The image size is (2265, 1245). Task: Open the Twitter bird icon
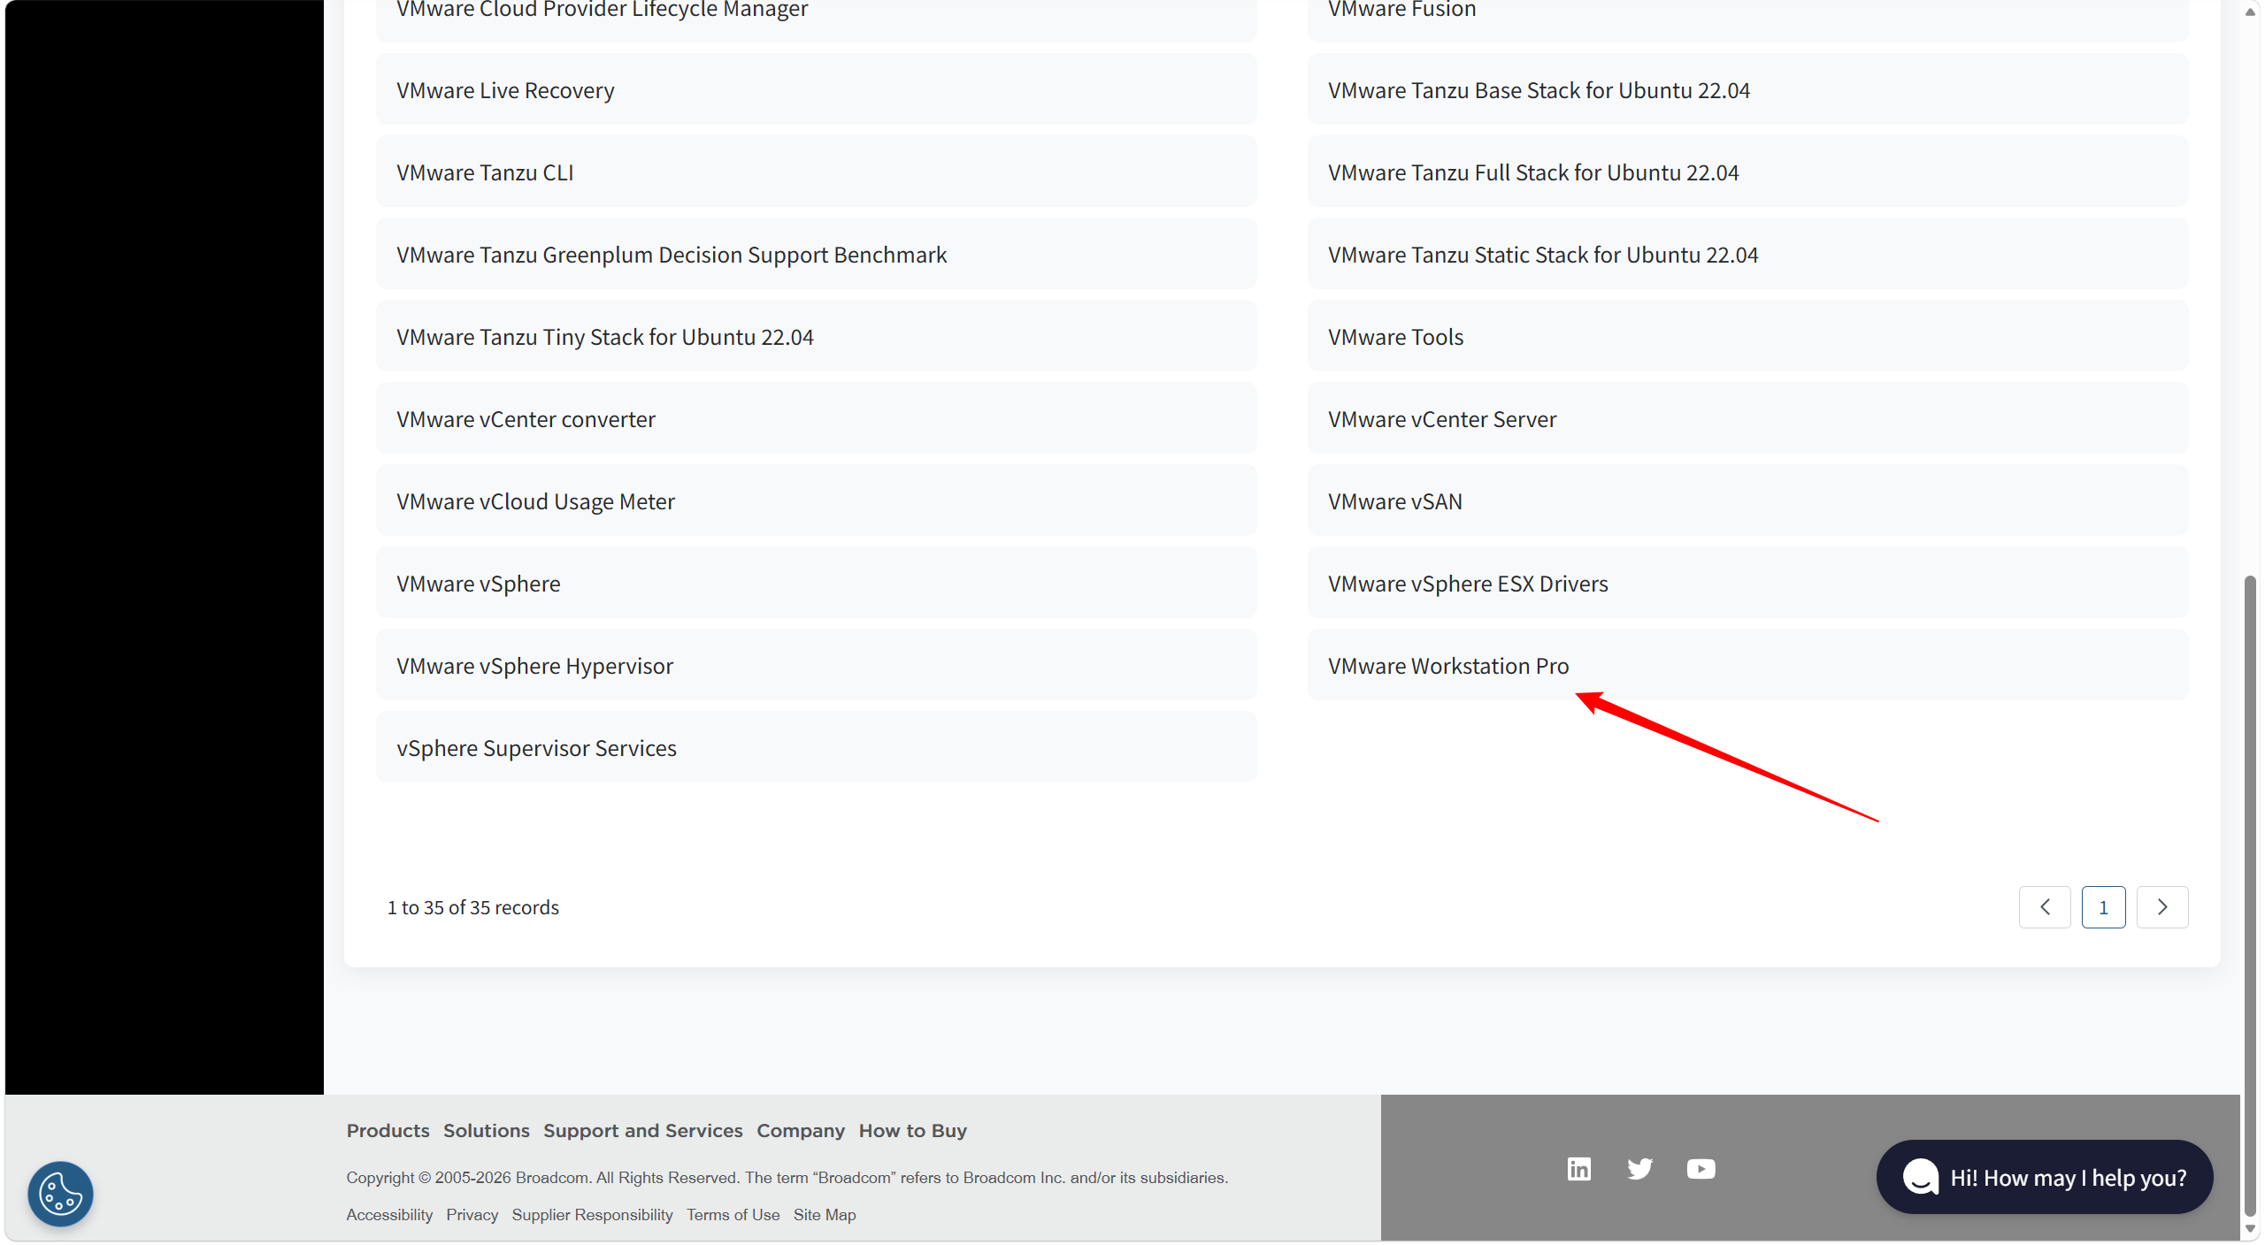pos(1639,1169)
